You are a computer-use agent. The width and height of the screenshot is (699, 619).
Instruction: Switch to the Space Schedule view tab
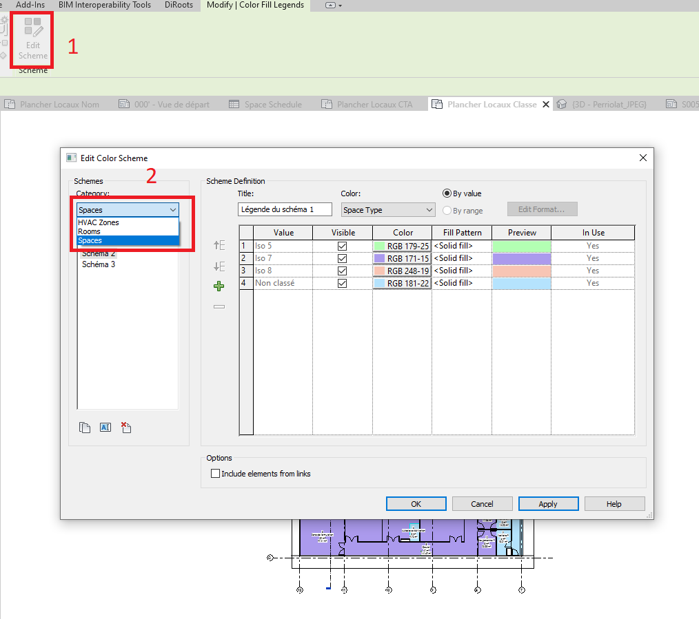tap(273, 105)
